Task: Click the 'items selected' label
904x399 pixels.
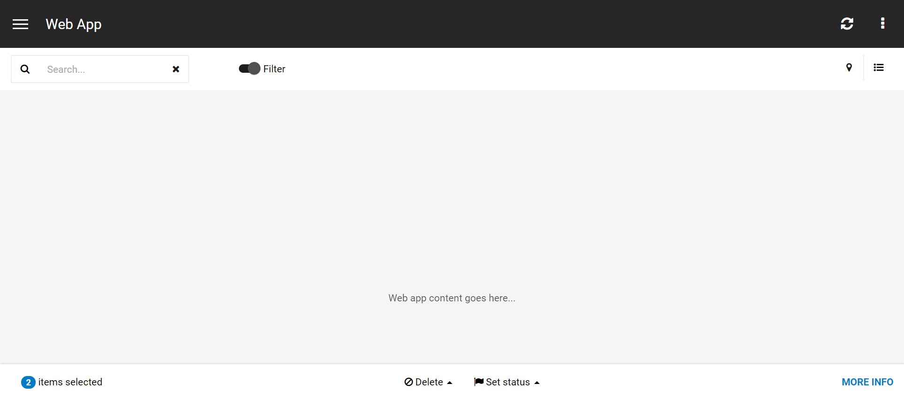Action: pyautogui.click(x=70, y=382)
